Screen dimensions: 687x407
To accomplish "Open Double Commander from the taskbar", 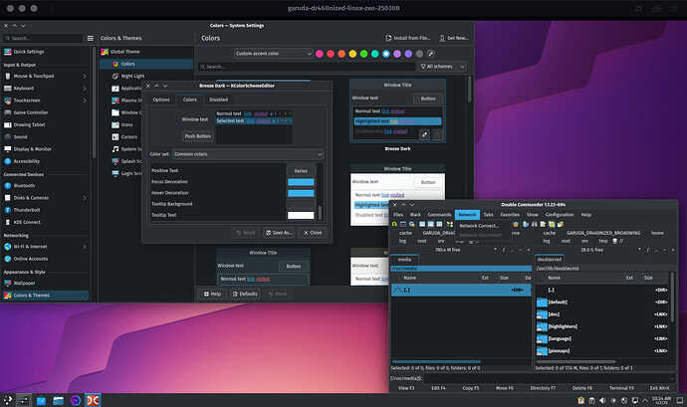I will [93, 400].
